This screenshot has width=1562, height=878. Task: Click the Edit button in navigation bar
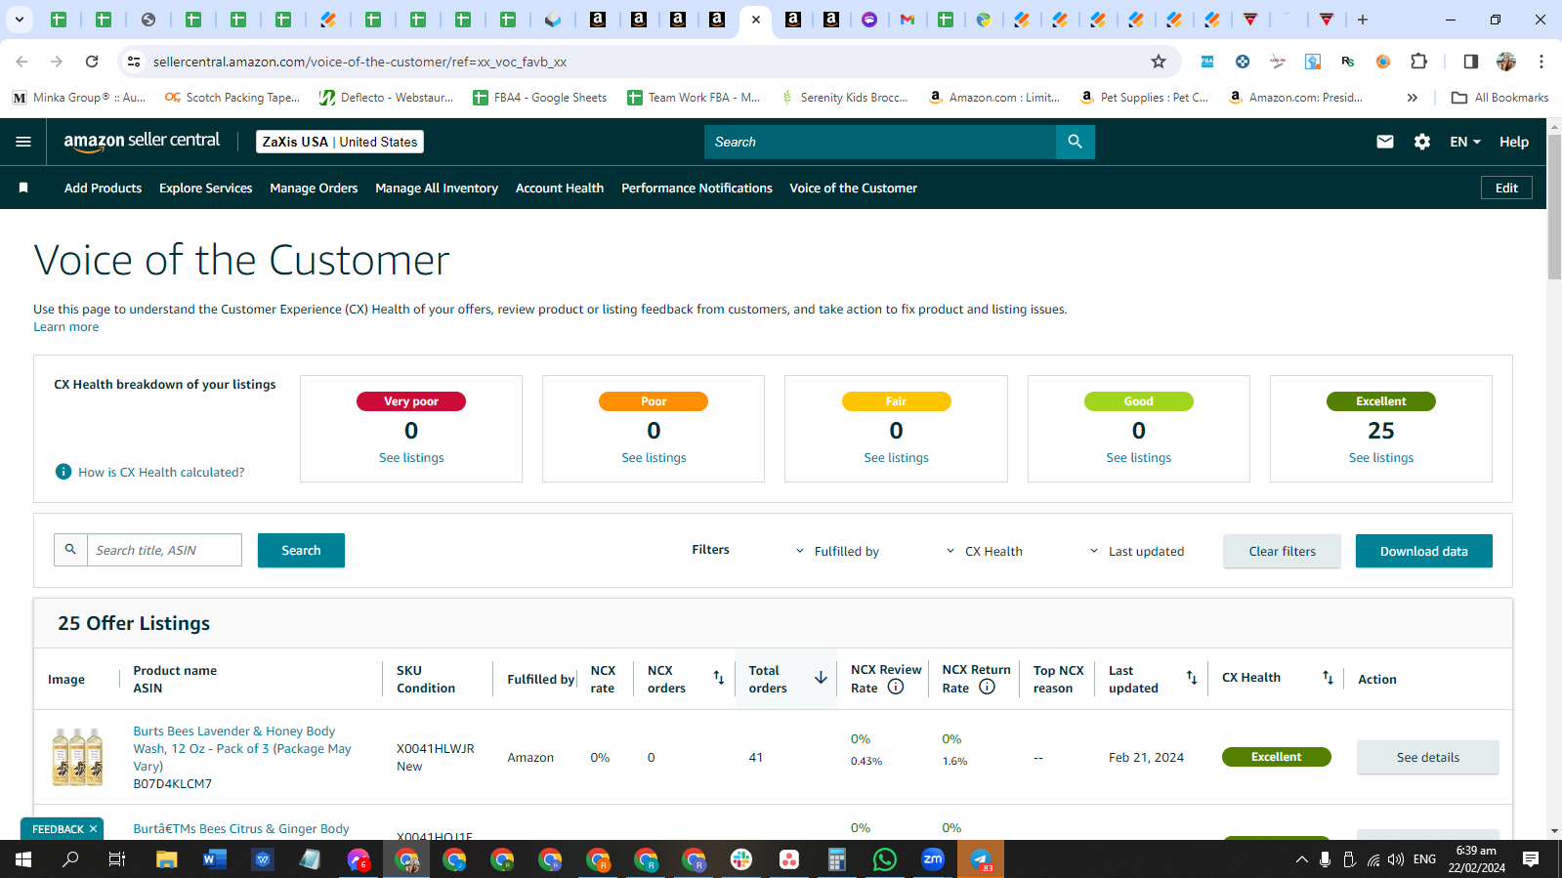(1506, 188)
